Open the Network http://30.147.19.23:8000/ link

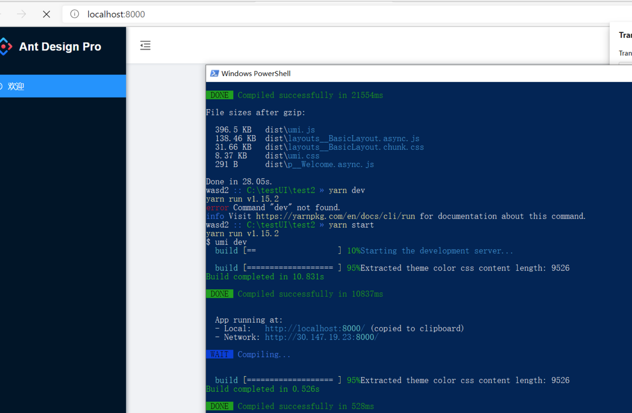pyautogui.click(x=322, y=337)
